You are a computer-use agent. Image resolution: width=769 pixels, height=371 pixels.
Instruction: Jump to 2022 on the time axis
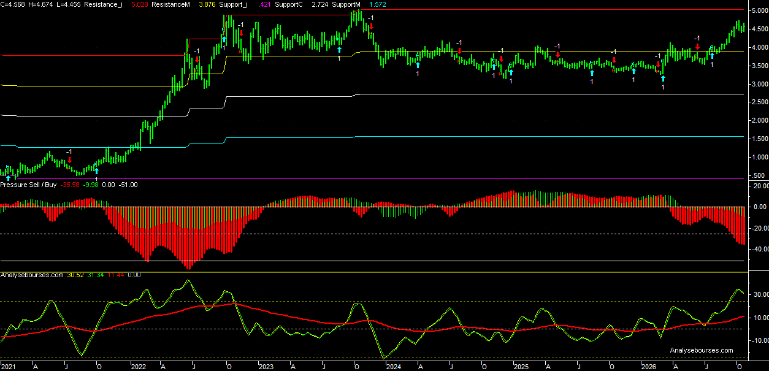tap(138, 367)
